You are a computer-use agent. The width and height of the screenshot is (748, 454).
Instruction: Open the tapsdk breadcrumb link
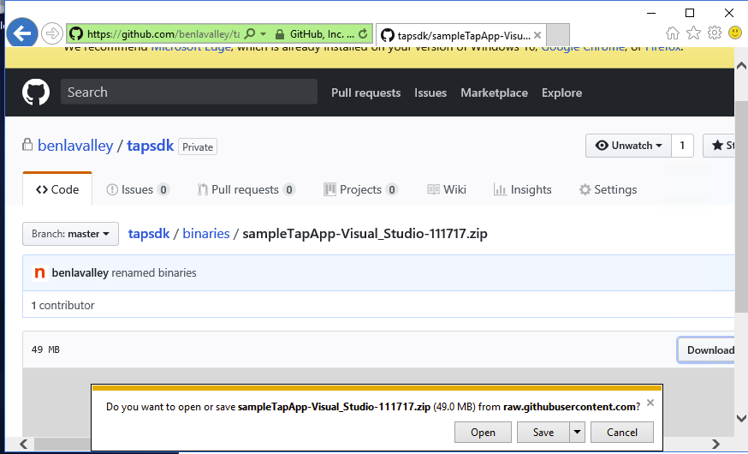[x=149, y=234]
